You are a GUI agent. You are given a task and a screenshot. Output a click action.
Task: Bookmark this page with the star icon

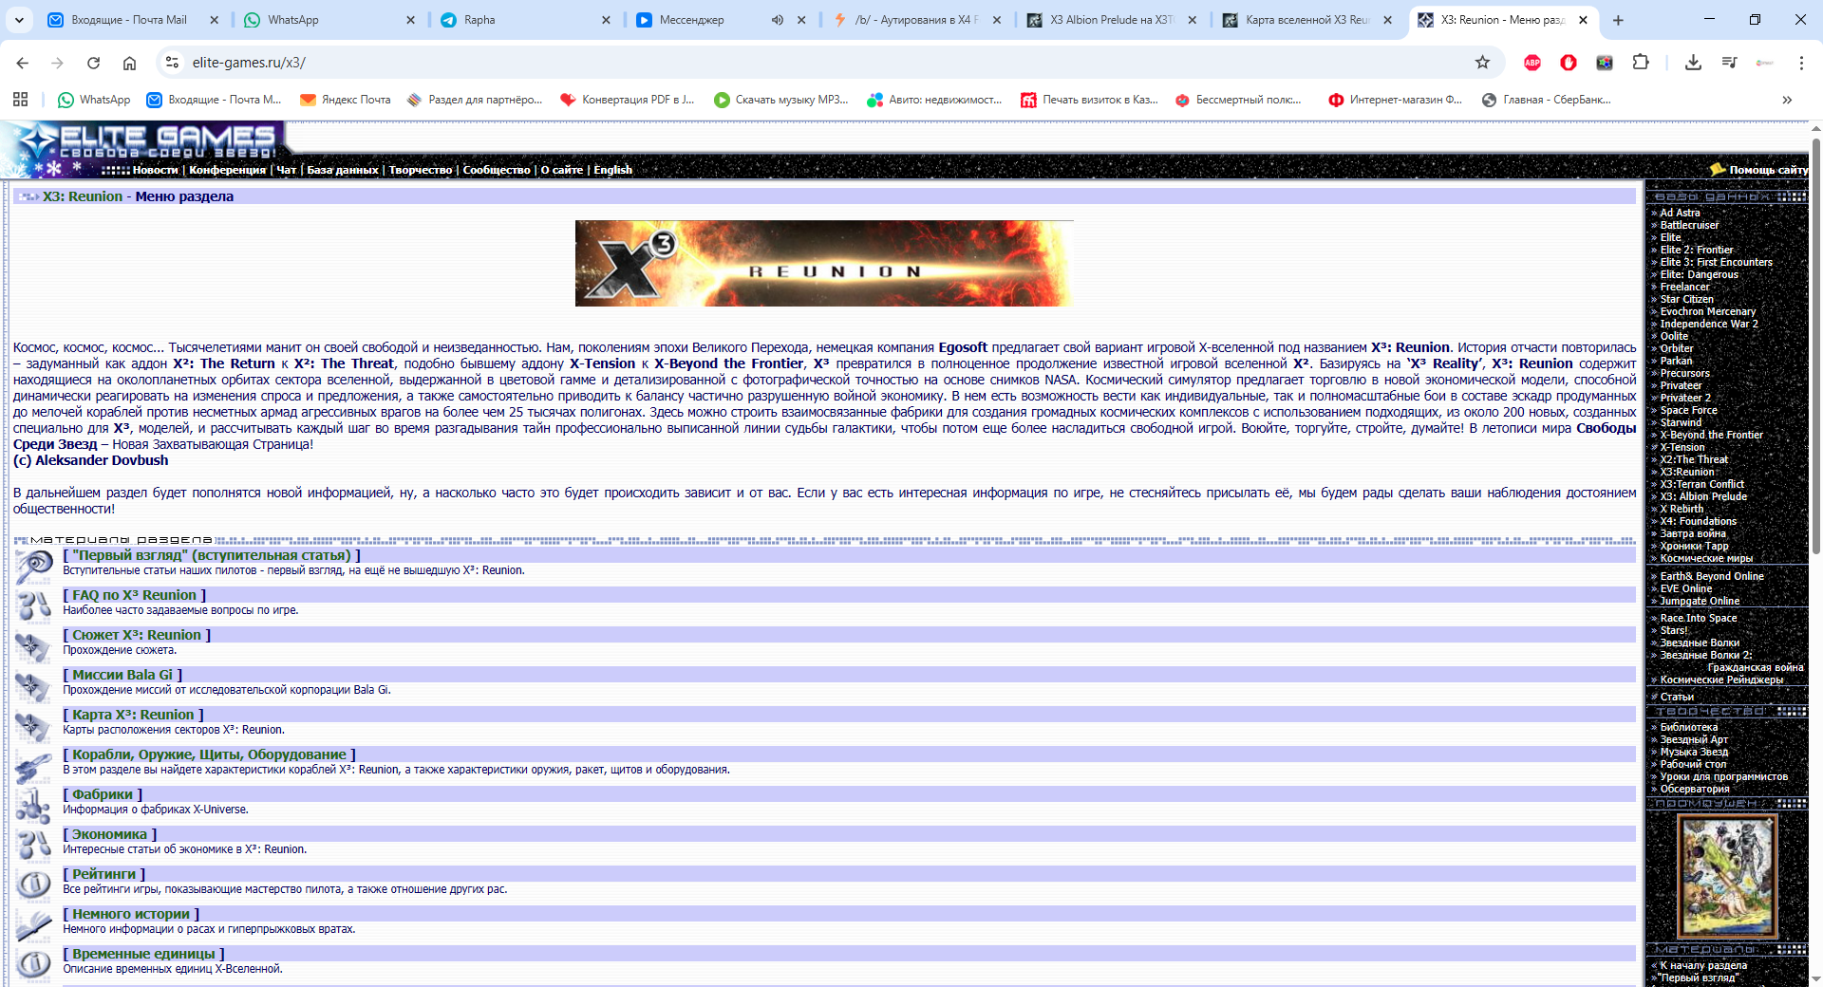coord(1482,63)
